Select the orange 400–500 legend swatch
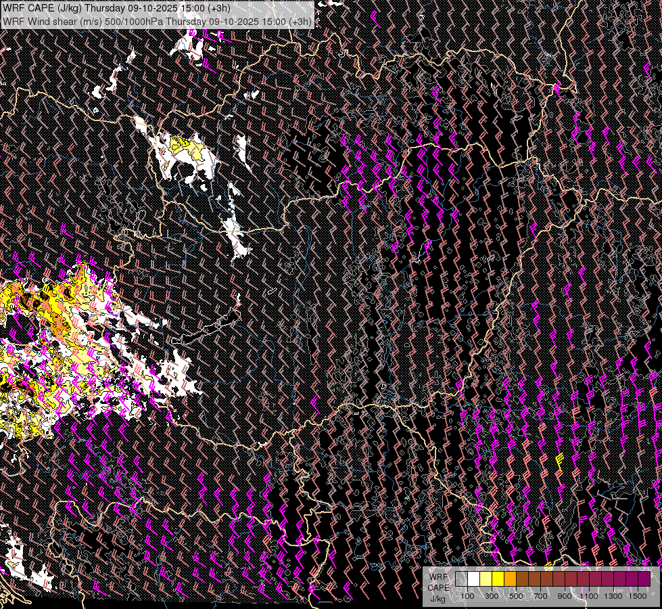 510,579
